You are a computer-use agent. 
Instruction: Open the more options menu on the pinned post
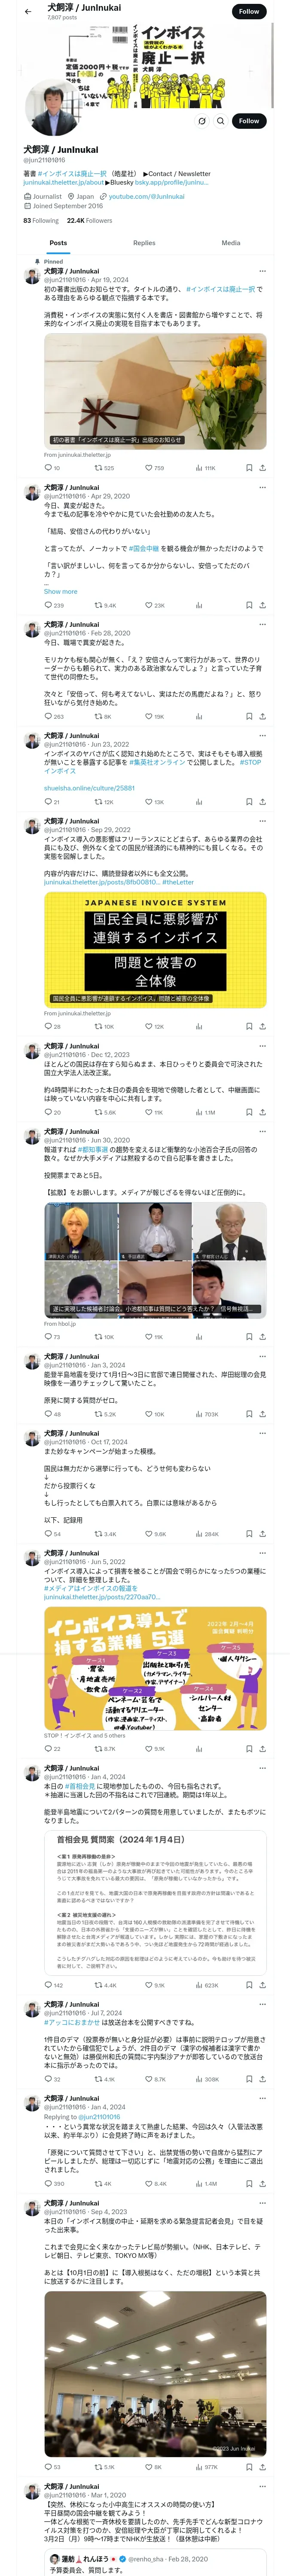click(263, 270)
